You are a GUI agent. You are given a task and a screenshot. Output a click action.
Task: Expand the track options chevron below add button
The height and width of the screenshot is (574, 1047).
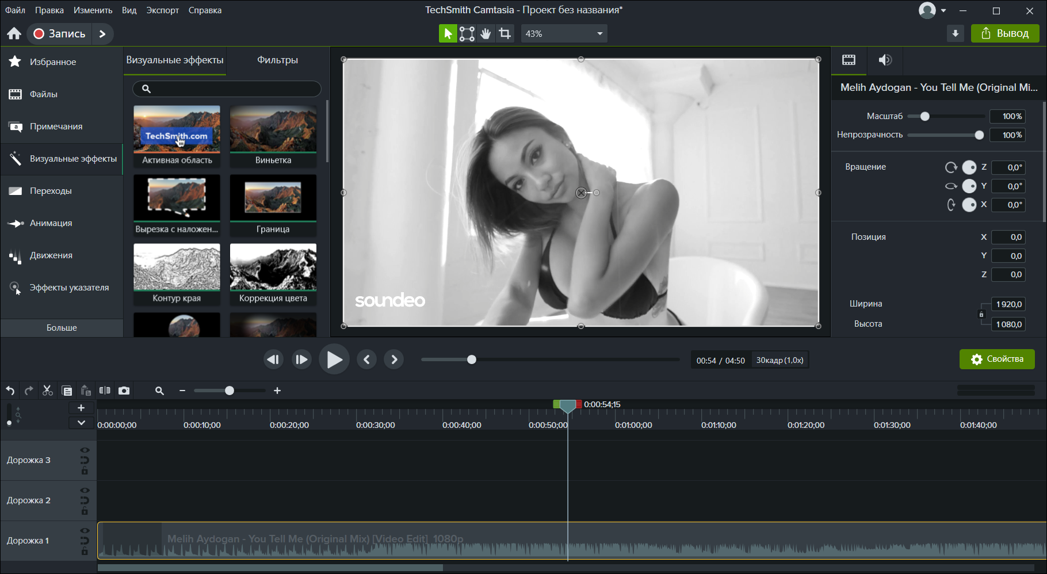tap(81, 423)
